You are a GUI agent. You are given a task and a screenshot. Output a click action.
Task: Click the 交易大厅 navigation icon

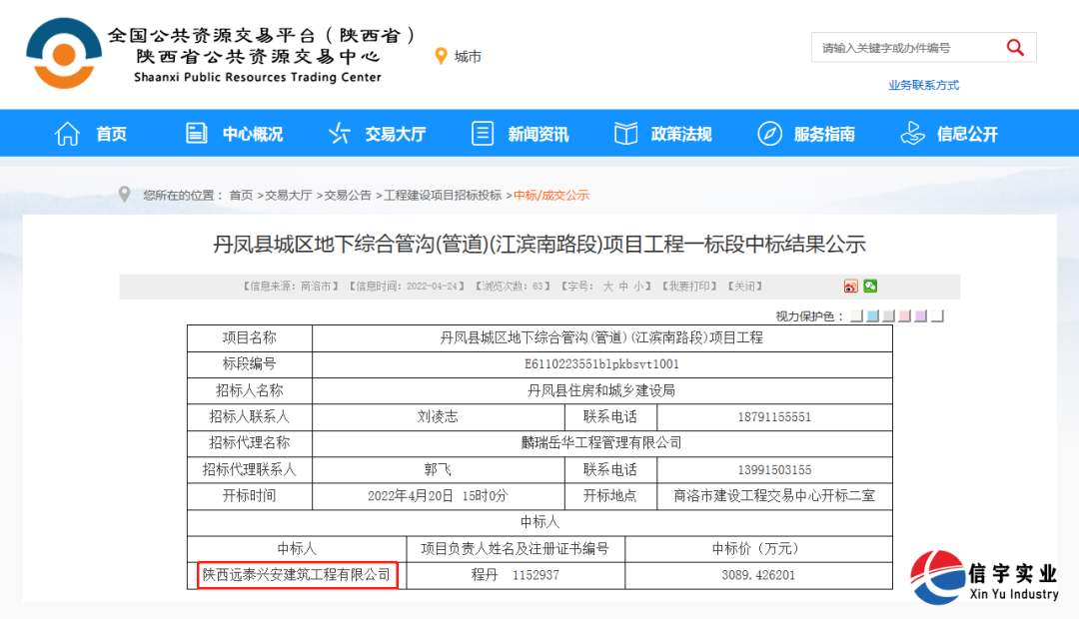tap(340, 132)
